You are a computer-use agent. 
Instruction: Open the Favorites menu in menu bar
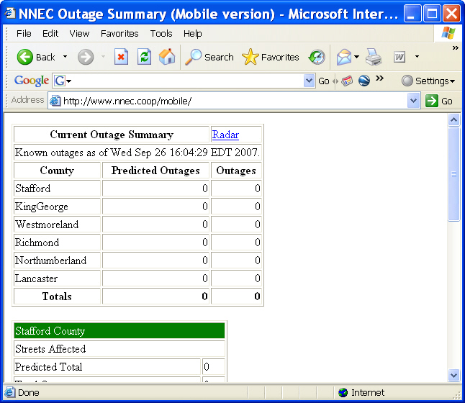tap(119, 33)
